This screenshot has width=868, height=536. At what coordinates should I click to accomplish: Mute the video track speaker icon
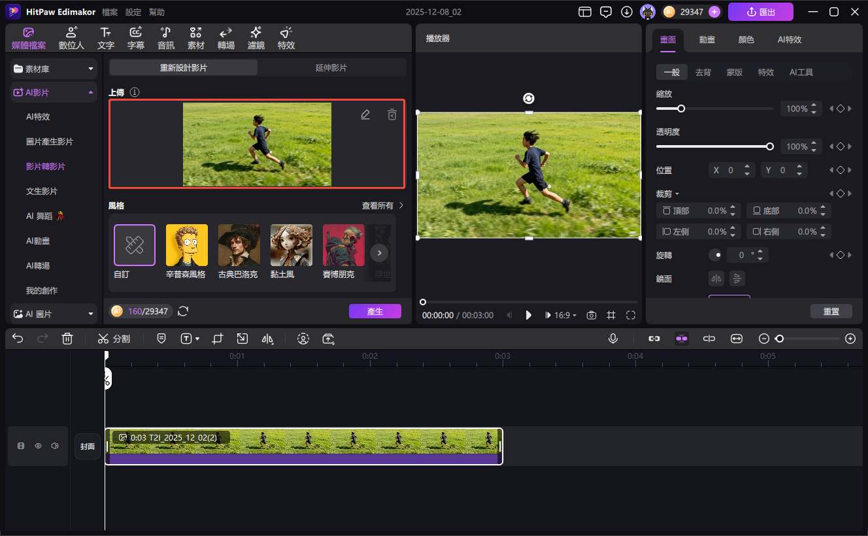55,446
